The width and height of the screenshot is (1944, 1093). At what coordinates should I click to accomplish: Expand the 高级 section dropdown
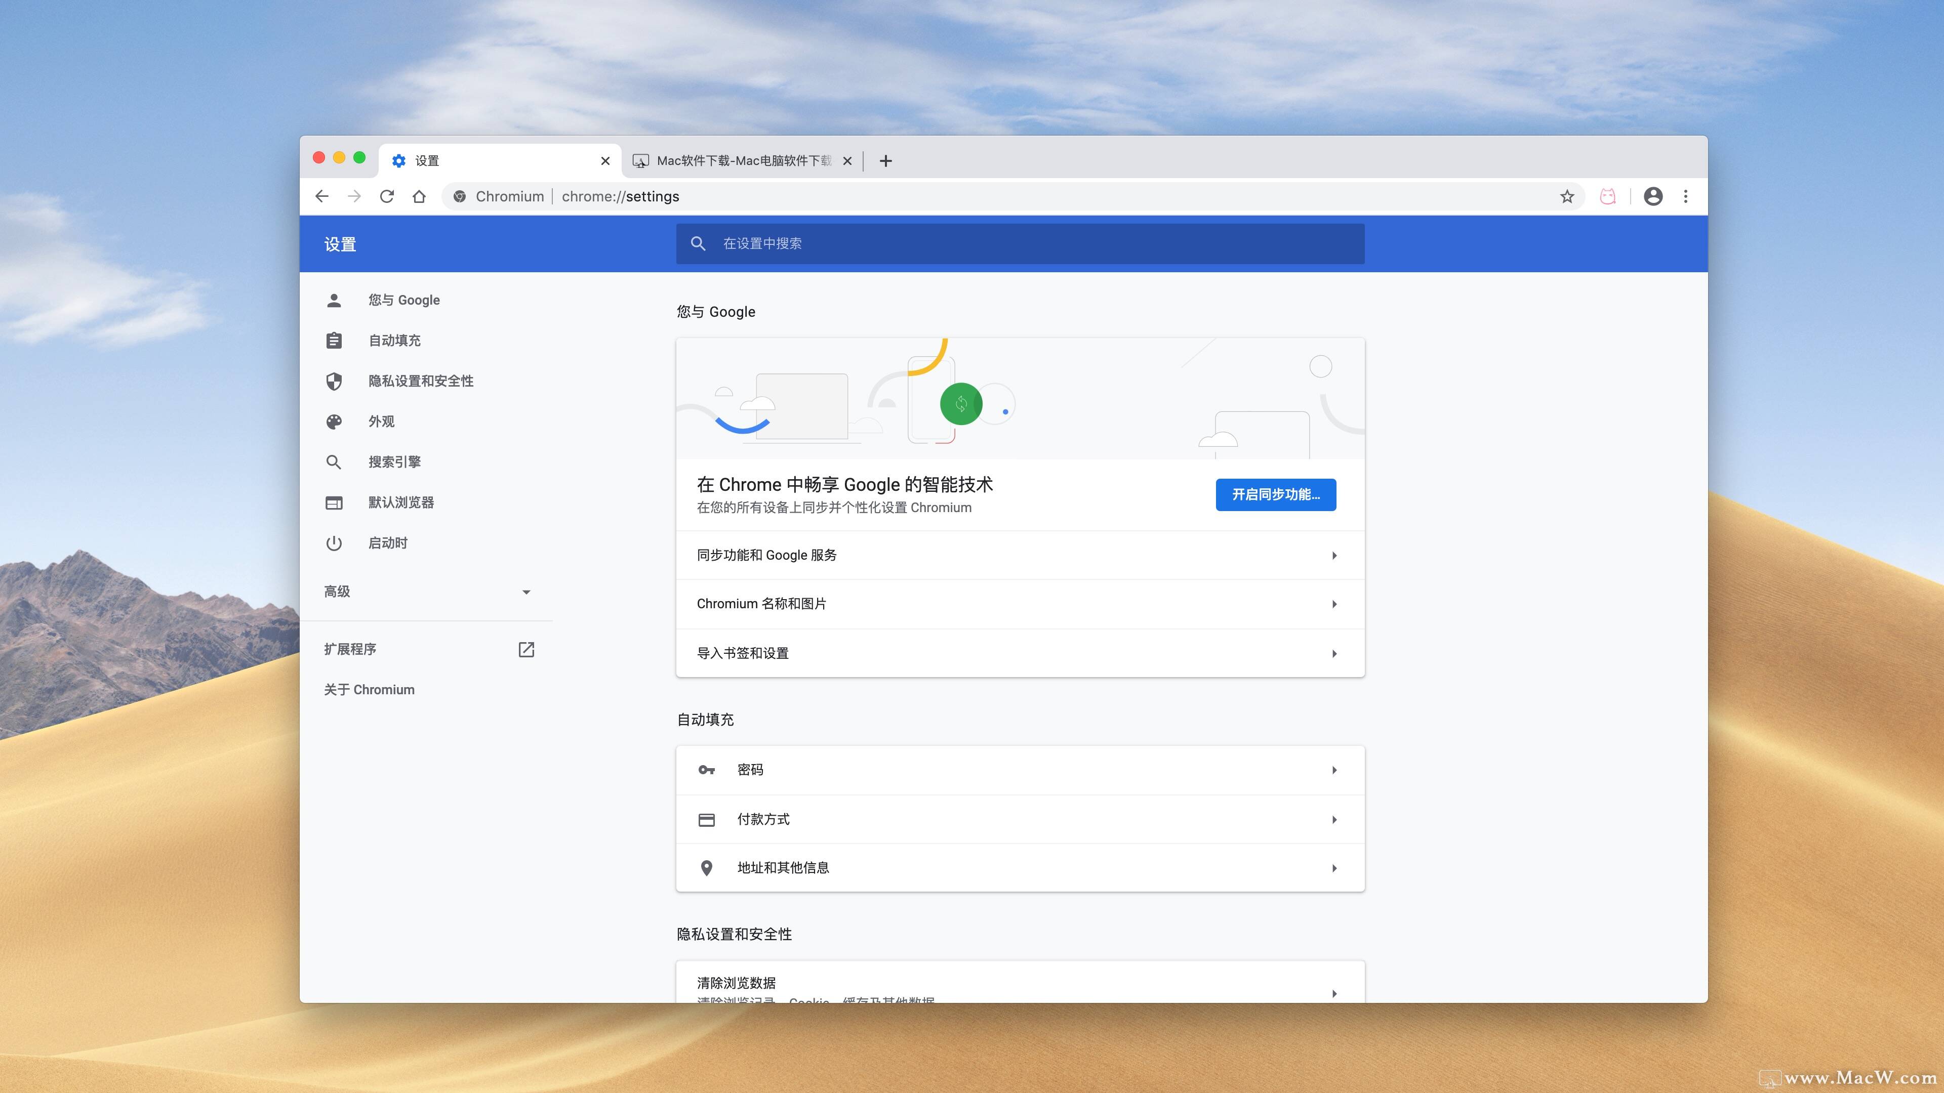(526, 592)
